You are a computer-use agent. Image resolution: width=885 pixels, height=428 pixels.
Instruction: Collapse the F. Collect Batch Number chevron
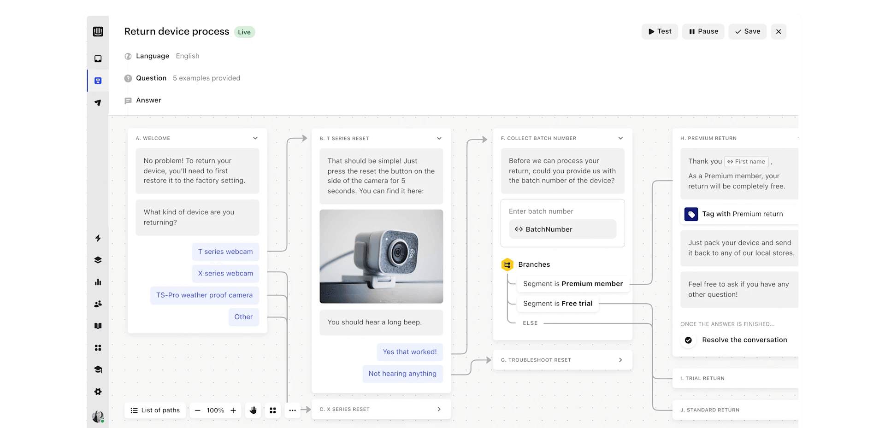620,138
